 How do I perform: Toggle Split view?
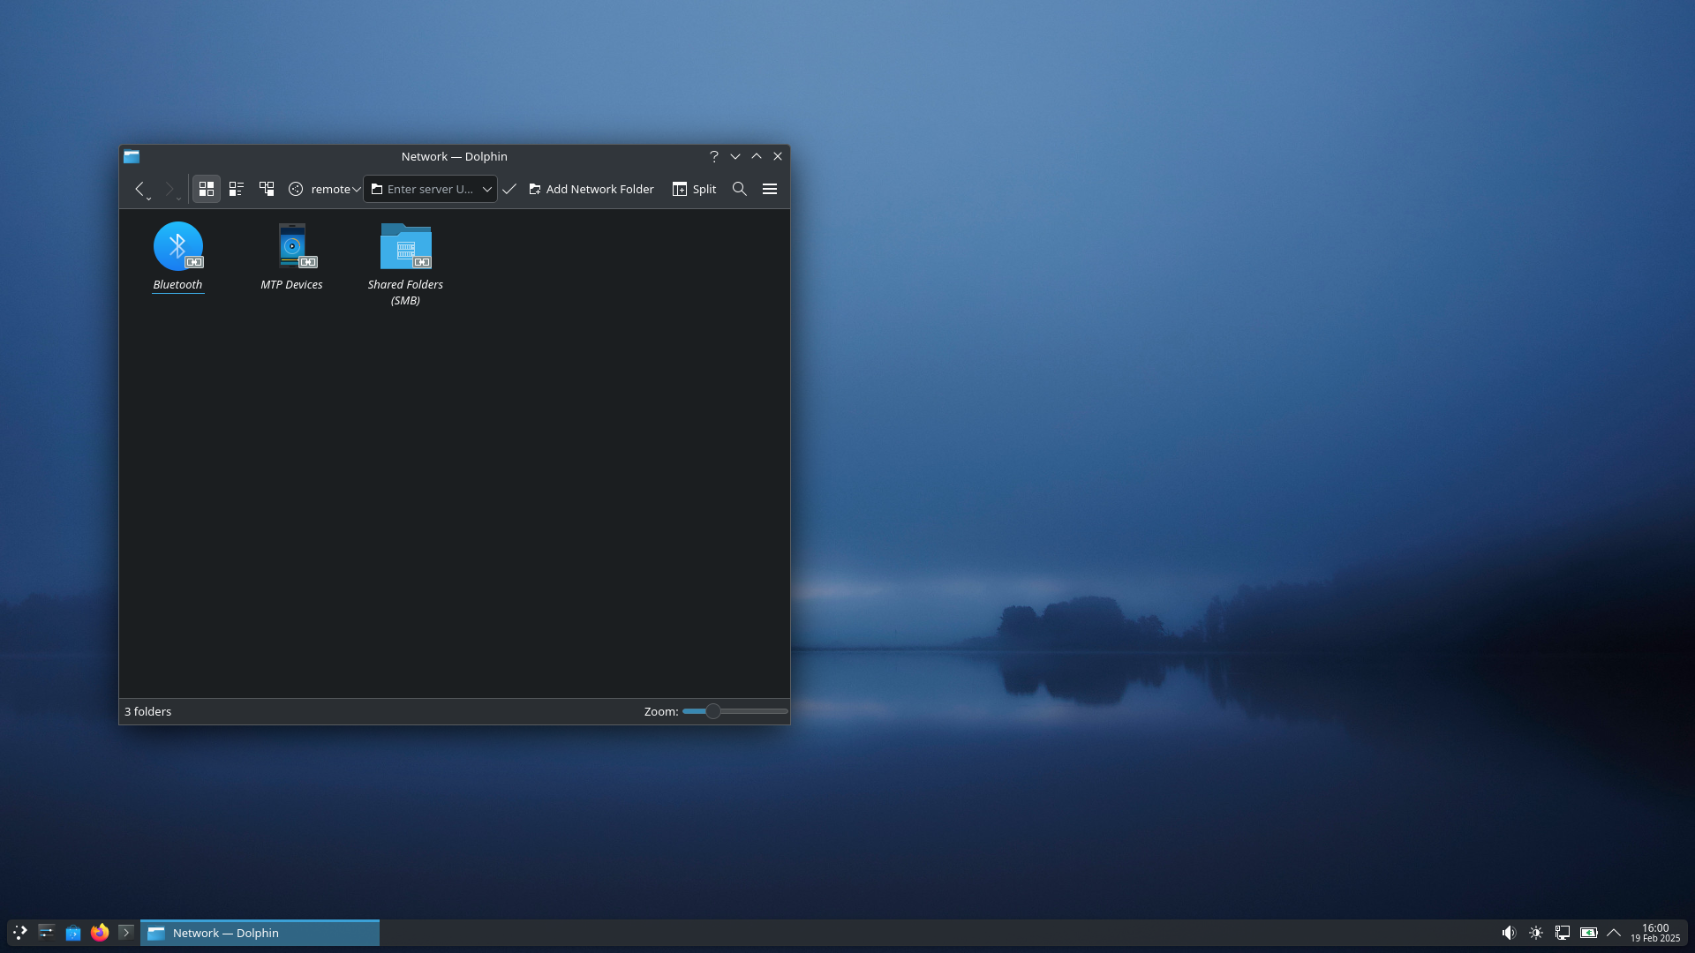(x=695, y=189)
